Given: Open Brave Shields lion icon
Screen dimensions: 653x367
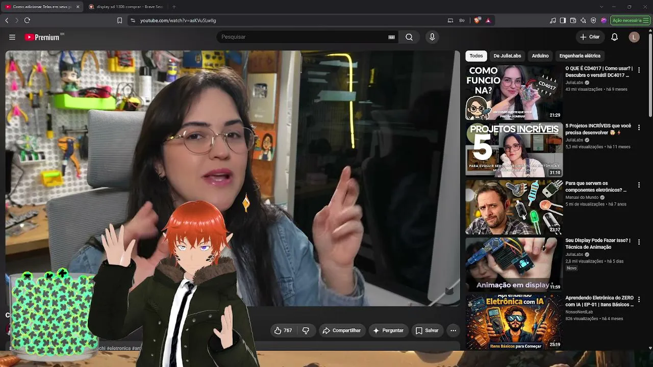Looking at the screenshot, I should click(477, 20).
